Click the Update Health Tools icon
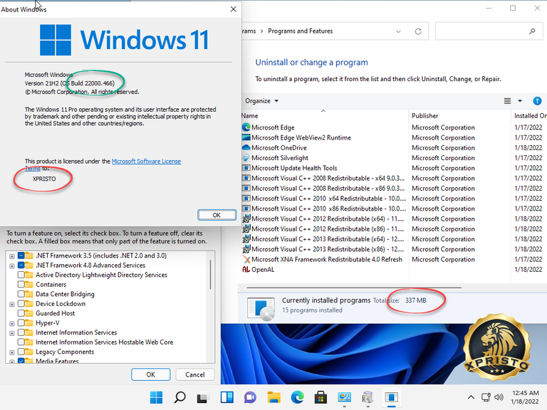The width and height of the screenshot is (547, 410). pos(246,168)
